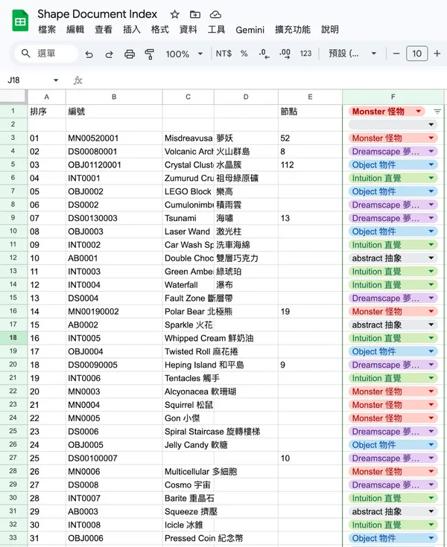Screen dimensions: 447x547
Task: Star the Shape Document Index file
Action: tap(174, 14)
